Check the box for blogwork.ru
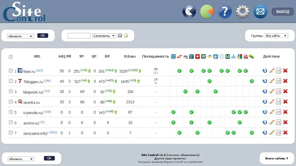 click(11, 91)
